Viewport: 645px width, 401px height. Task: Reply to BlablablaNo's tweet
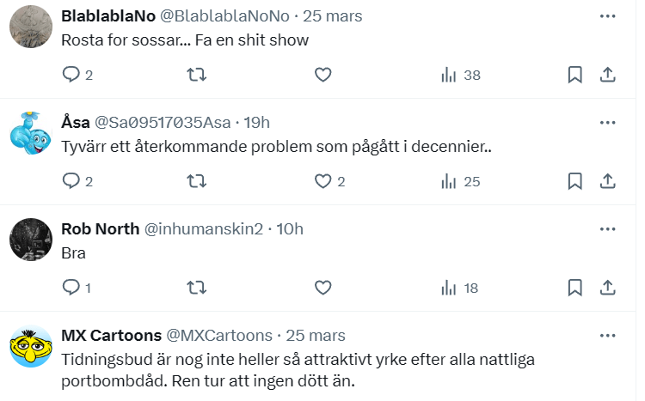(x=71, y=76)
